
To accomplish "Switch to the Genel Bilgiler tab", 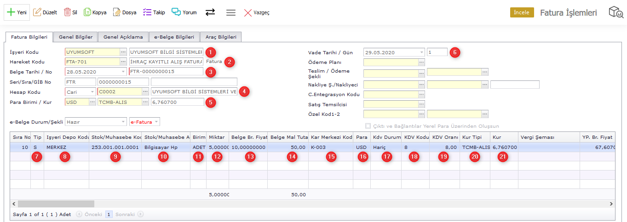I will pyautogui.click(x=75, y=37).
